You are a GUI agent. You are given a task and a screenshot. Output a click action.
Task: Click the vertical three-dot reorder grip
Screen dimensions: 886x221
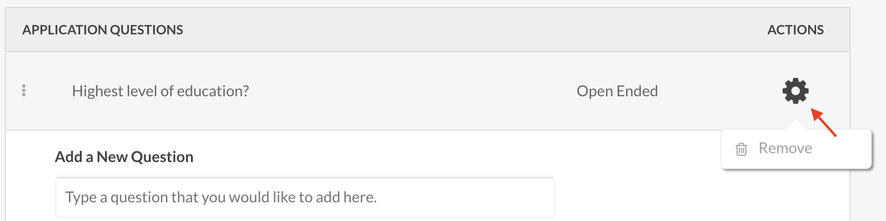point(24,90)
